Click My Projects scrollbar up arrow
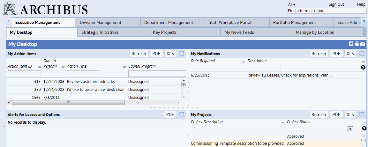The image size is (368, 147). pos(364,136)
